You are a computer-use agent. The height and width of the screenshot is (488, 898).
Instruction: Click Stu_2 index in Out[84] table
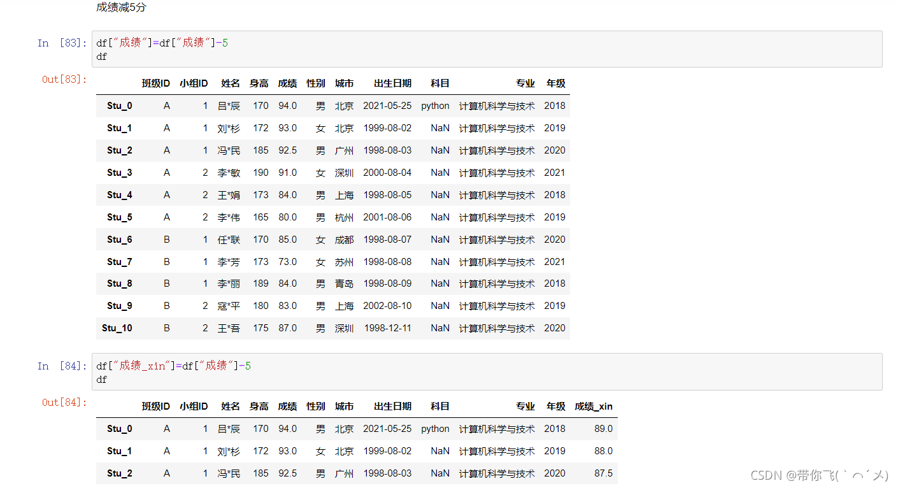[120, 473]
